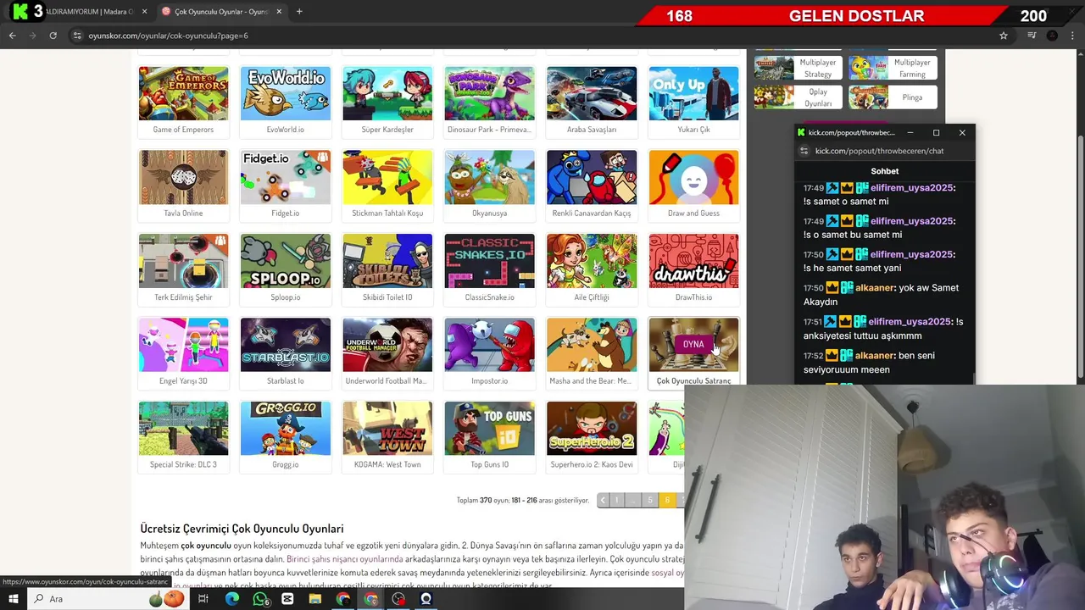Open the Grogg.io game tile

[285, 429]
